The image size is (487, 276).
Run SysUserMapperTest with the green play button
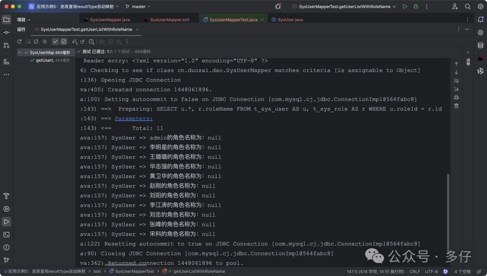coord(404,6)
